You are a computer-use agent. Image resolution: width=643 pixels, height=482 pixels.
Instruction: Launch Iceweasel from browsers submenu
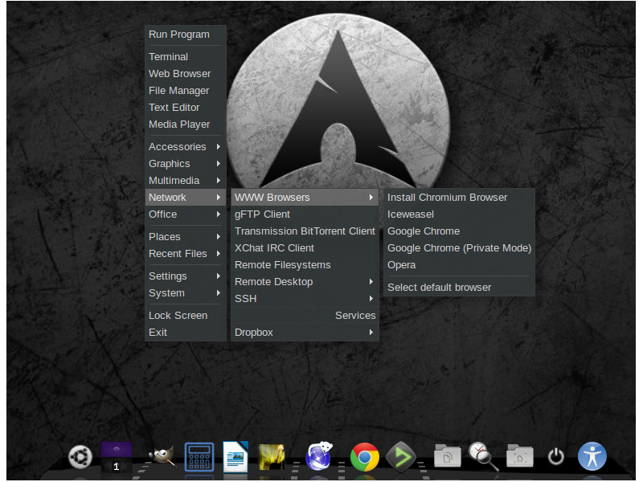[459, 214]
